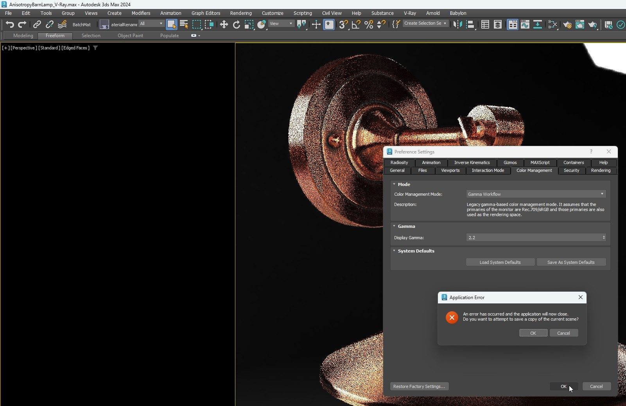Viewport: 626px width, 406px height.
Task: Click the viewport filter funnel icon
Action: point(95,48)
